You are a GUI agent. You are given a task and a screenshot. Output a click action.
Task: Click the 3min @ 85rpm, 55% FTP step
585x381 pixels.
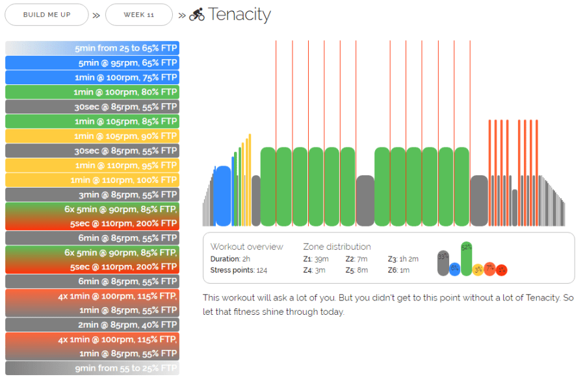[92, 194]
